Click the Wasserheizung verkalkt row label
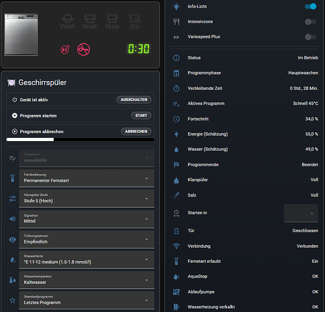 pos(211,307)
